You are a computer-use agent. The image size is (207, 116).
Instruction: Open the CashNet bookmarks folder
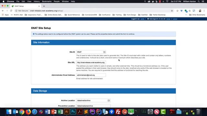pos(143,15)
